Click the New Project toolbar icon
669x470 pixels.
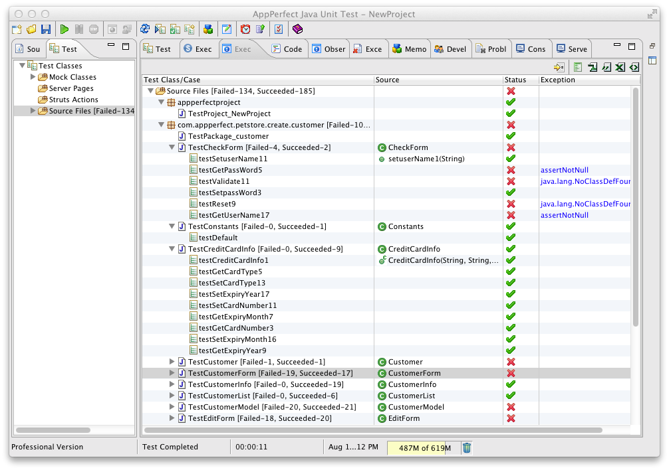point(17,29)
